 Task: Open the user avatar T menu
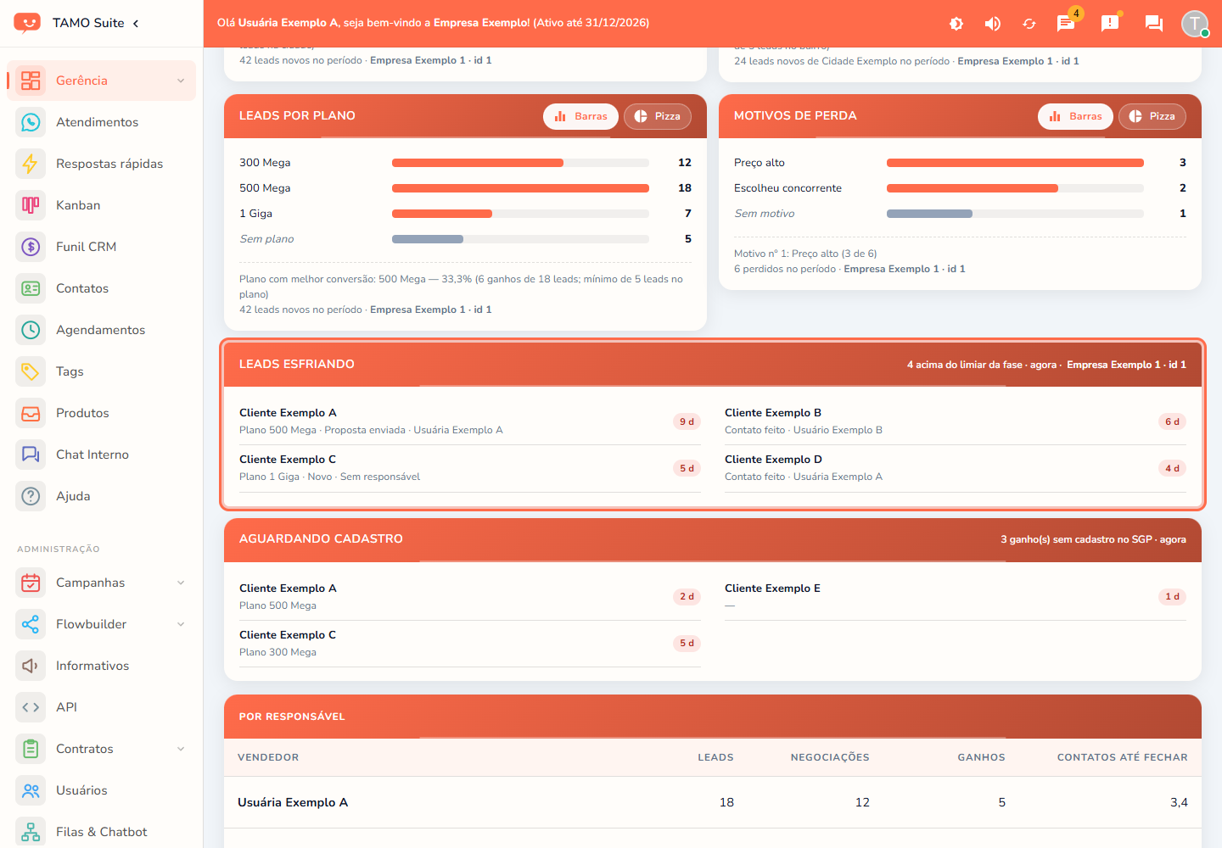1195,24
